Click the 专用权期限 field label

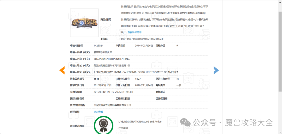pyautogui.click(x=76, y=92)
